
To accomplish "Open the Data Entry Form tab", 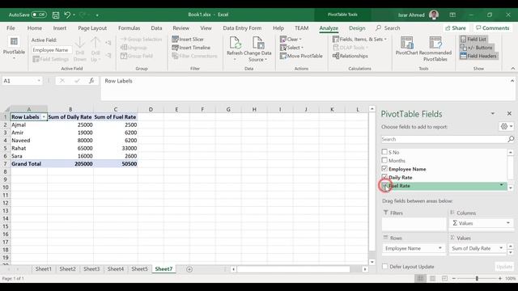I will [x=242, y=28].
